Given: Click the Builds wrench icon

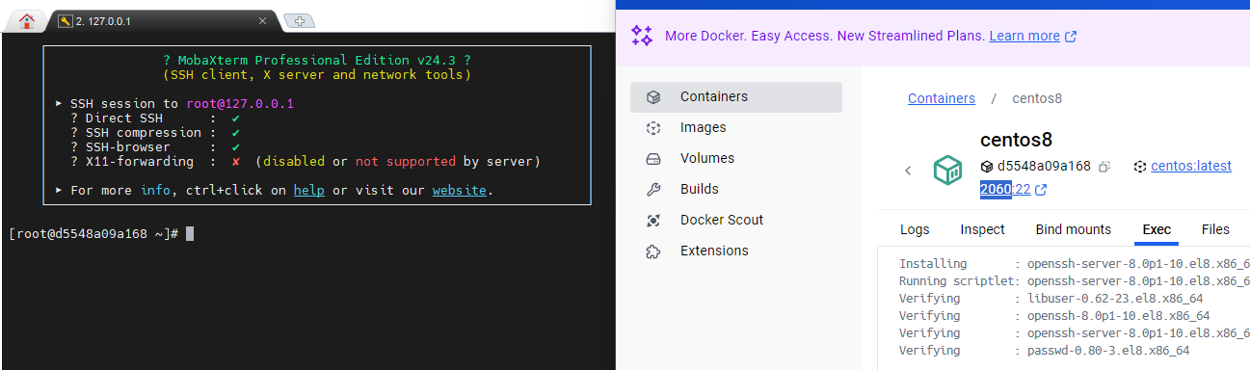Looking at the screenshot, I should click(653, 189).
